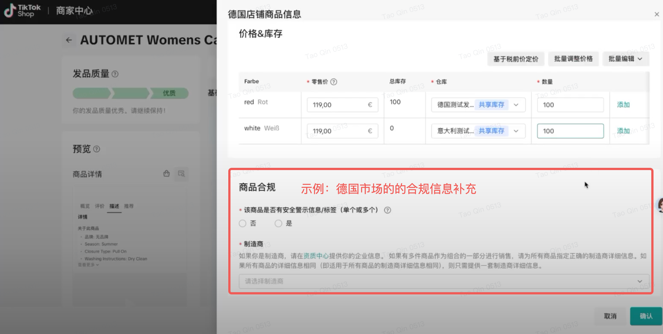The width and height of the screenshot is (663, 334).
Task: Open the 资质中心 link
Action: 316,256
